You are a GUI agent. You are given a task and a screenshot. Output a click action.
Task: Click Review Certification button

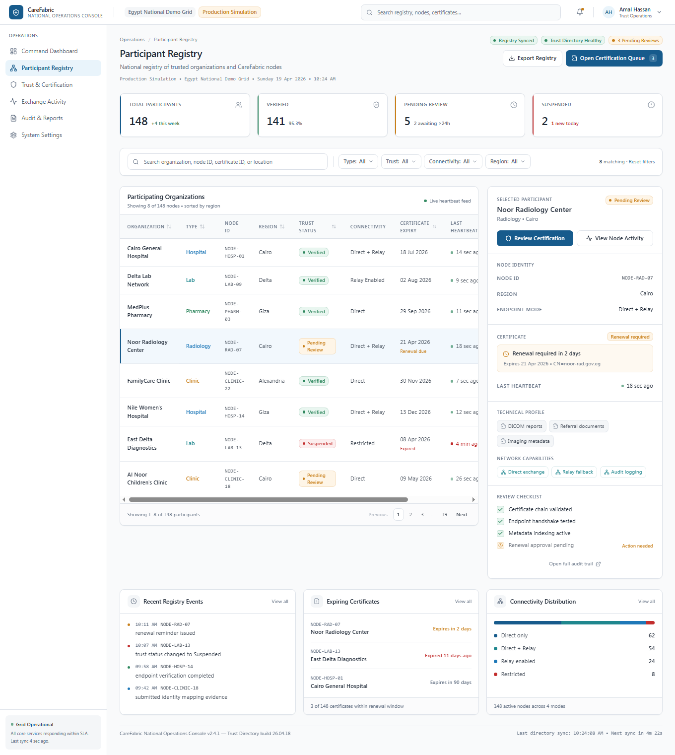click(x=535, y=238)
